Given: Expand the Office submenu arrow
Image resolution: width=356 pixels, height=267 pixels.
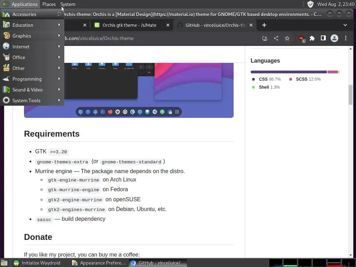Looking at the screenshot, I should (x=59, y=57).
